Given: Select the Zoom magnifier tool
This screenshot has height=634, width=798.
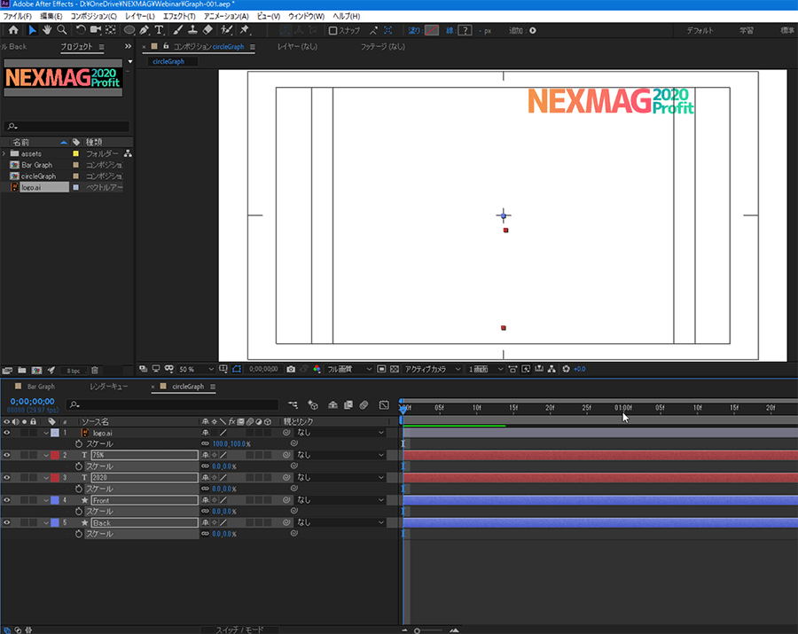Looking at the screenshot, I should [61, 29].
